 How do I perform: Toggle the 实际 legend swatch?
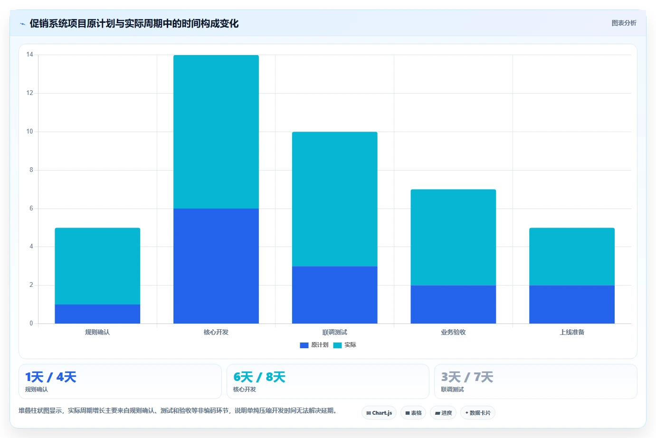337,345
